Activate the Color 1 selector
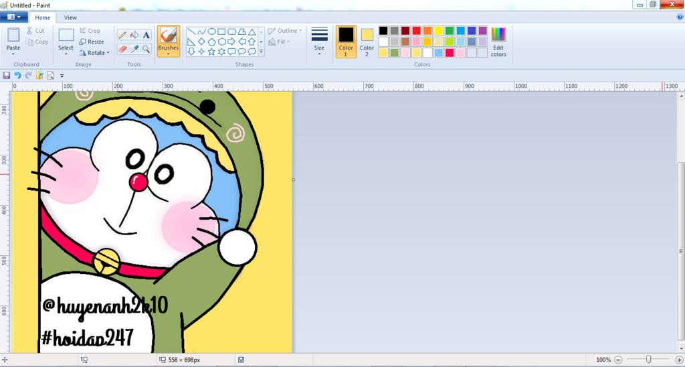The image size is (685, 367). point(346,42)
